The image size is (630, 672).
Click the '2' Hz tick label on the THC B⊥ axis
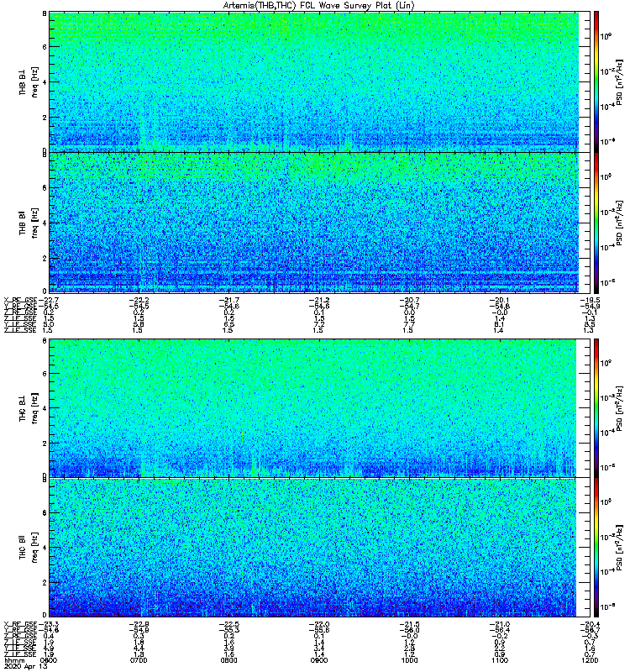(x=45, y=444)
